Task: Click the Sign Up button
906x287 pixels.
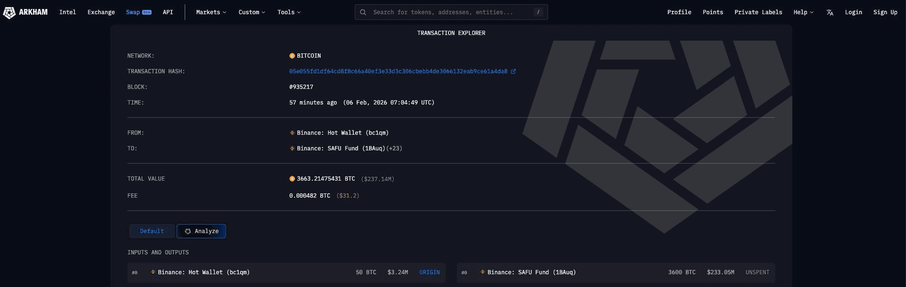Action: tap(885, 12)
